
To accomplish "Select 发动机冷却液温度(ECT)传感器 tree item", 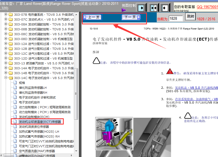I will [40, 122].
